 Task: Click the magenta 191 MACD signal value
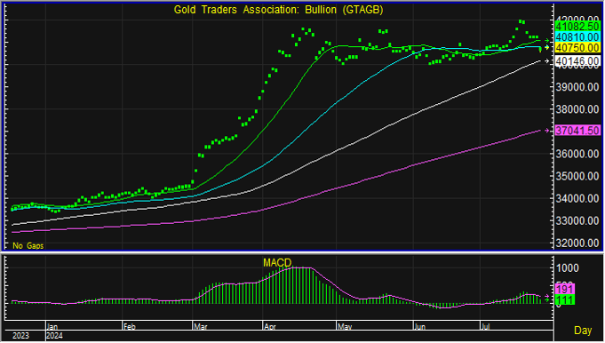pos(565,289)
